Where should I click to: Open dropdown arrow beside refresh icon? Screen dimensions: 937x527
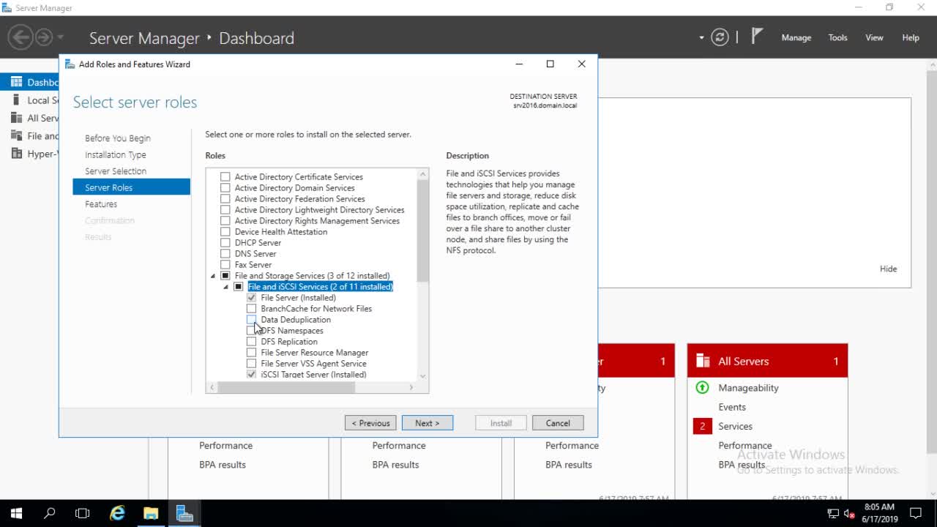pos(701,37)
